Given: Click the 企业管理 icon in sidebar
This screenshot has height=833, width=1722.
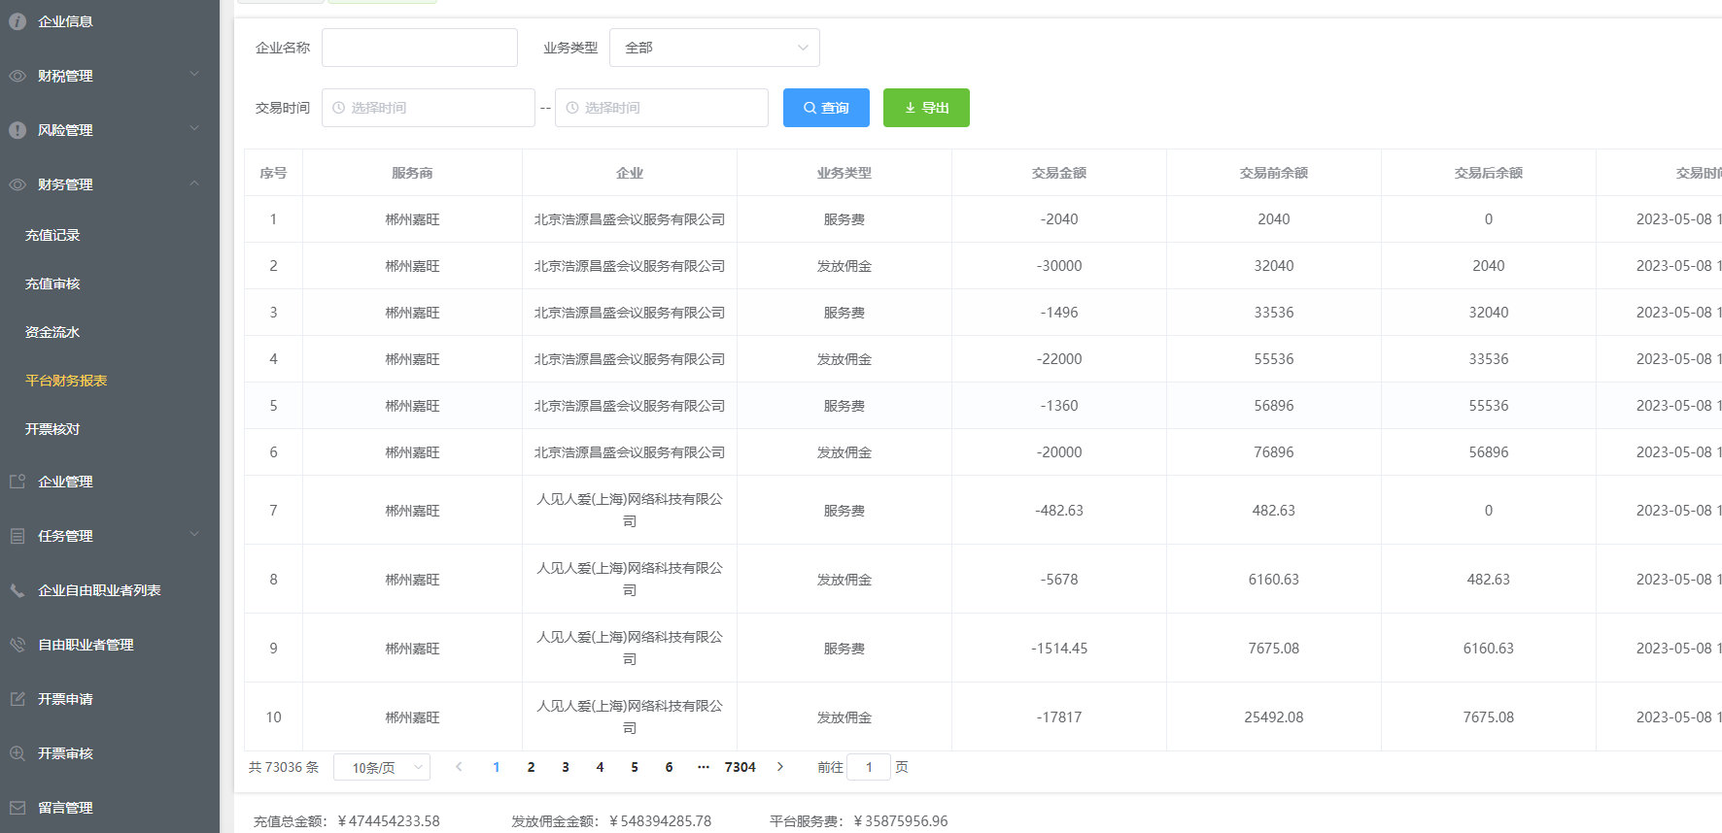Looking at the screenshot, I should click(17, 482).
